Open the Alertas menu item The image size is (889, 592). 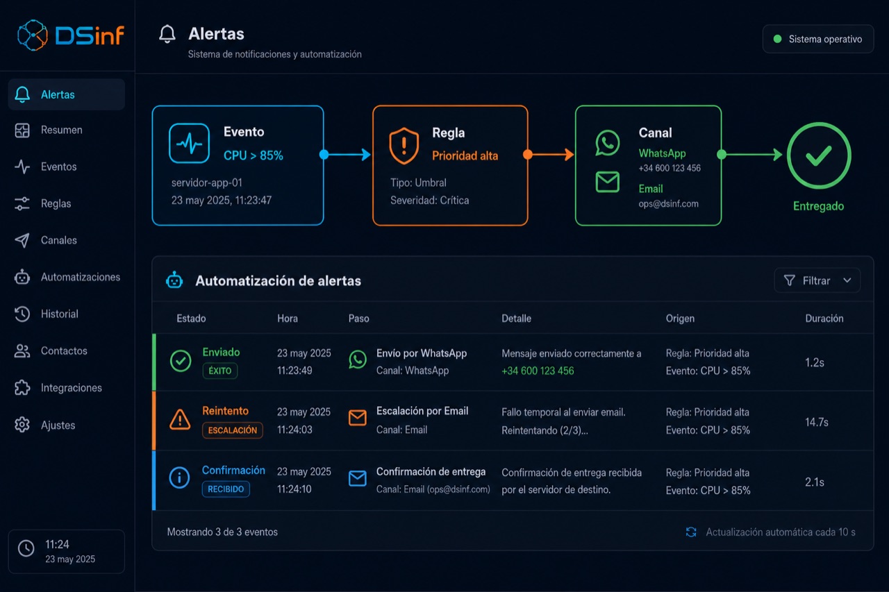pyautogui.click(x=67, y=94)
